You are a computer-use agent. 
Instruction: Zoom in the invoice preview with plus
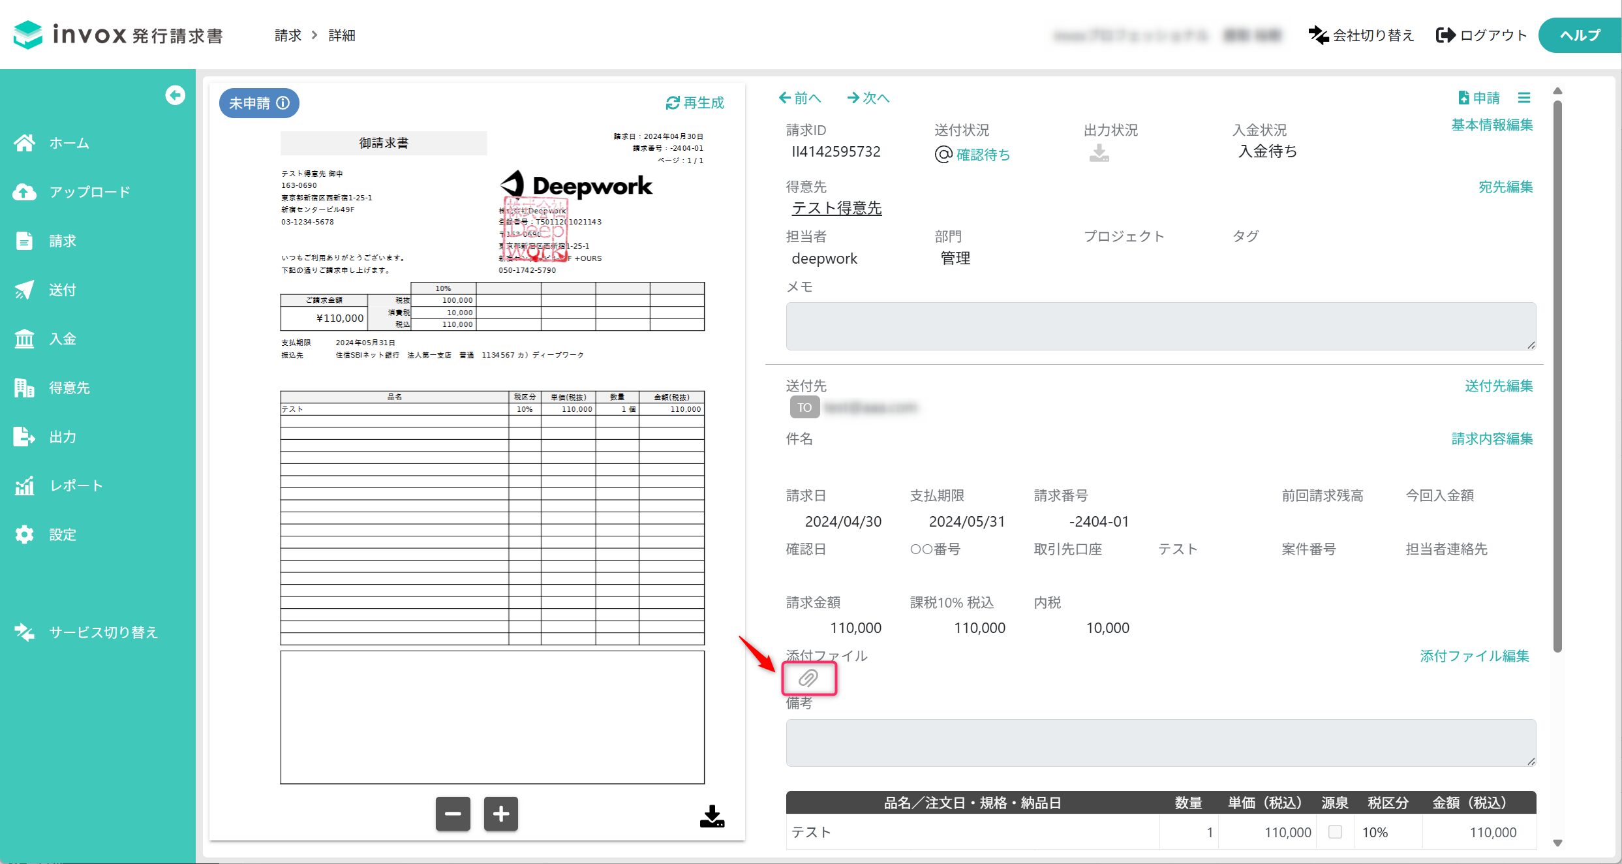[501, 814]
